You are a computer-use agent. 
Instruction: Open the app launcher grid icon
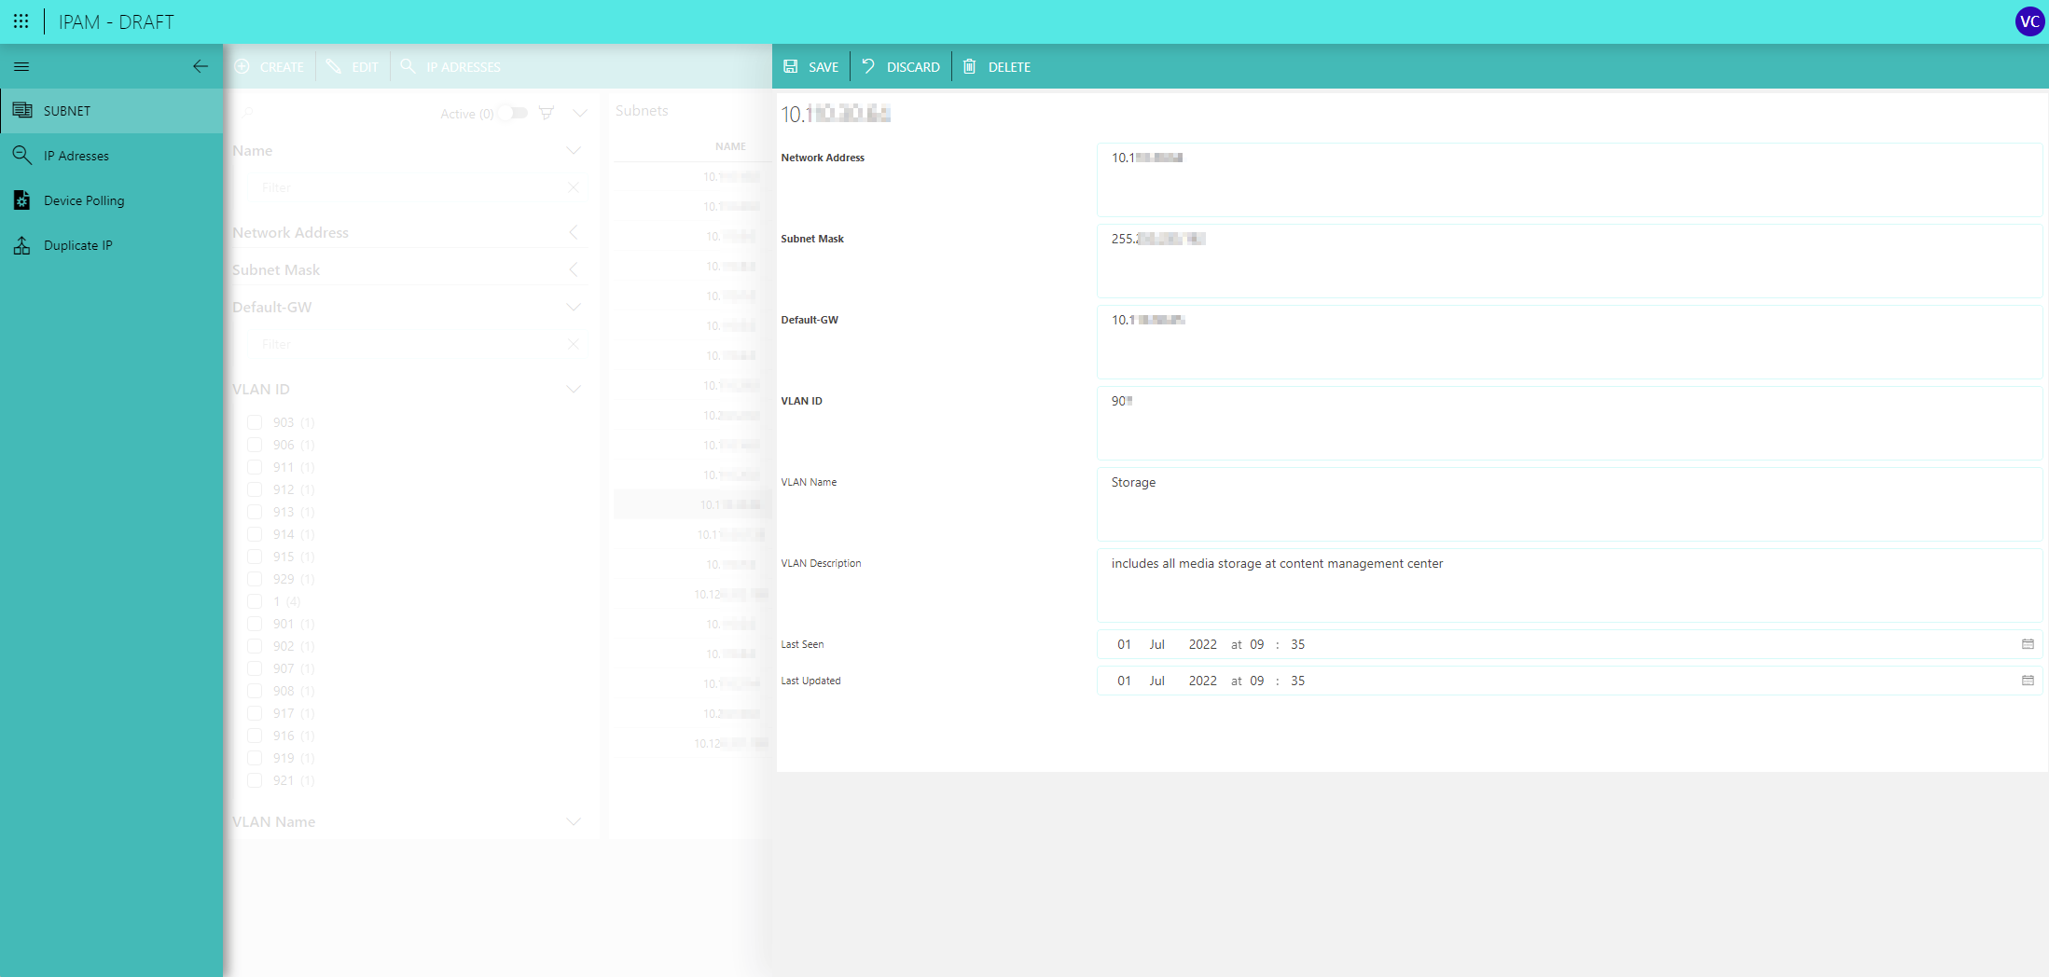[21, 21]
